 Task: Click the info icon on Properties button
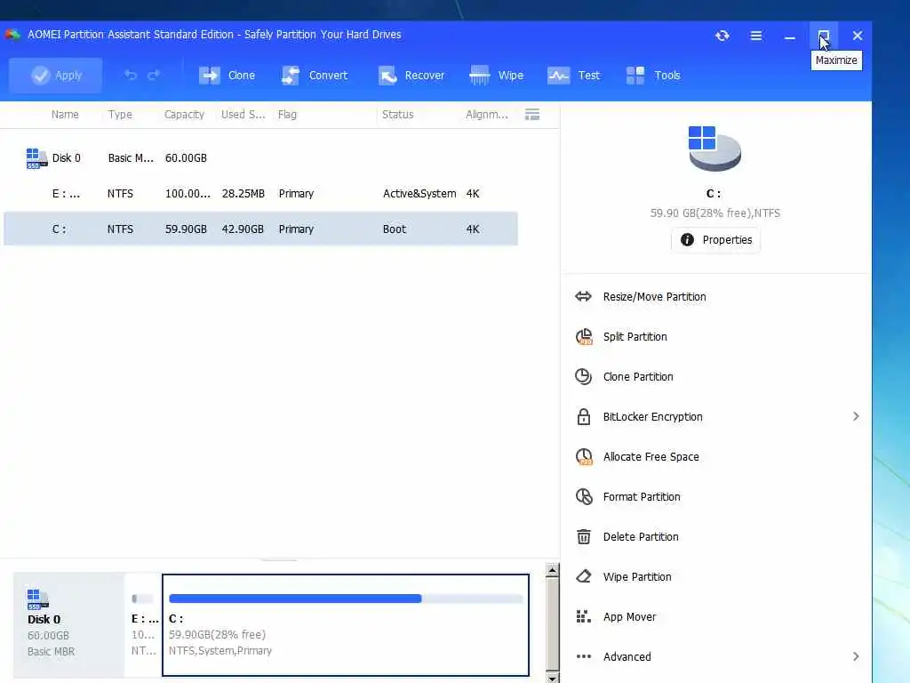tap(687, 240)
